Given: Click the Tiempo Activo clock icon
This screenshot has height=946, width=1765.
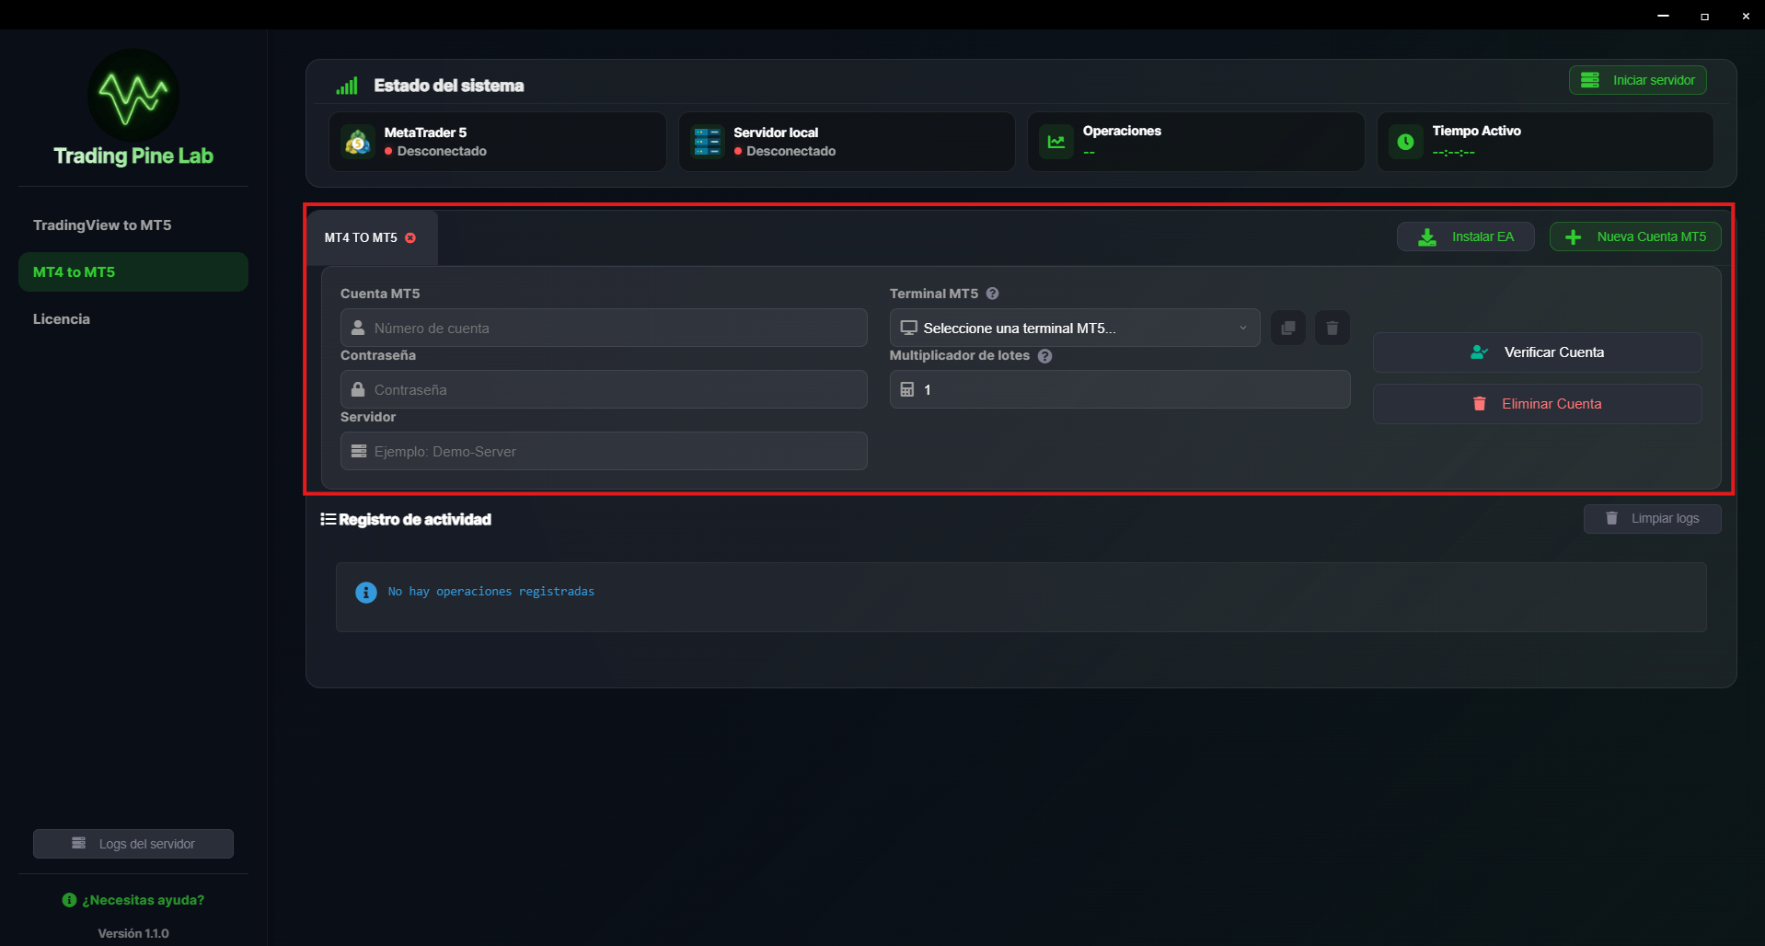Looking at the screenshot, I should click(x=1405, y=141).
